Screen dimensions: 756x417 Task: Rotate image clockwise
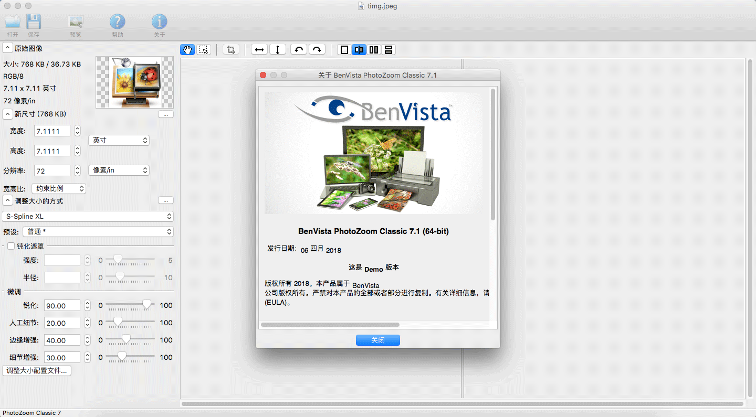(x=317, y=50)
